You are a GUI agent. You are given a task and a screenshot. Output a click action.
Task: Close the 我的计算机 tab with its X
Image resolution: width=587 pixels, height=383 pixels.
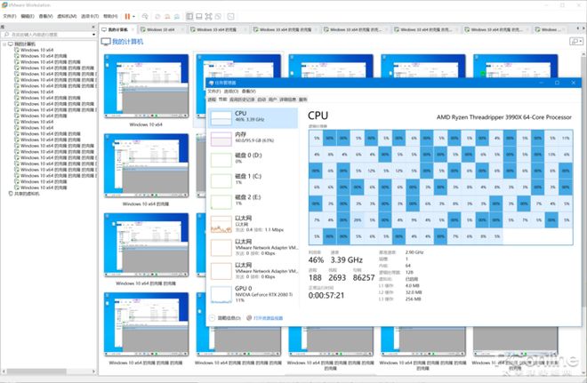click(133, 29)
